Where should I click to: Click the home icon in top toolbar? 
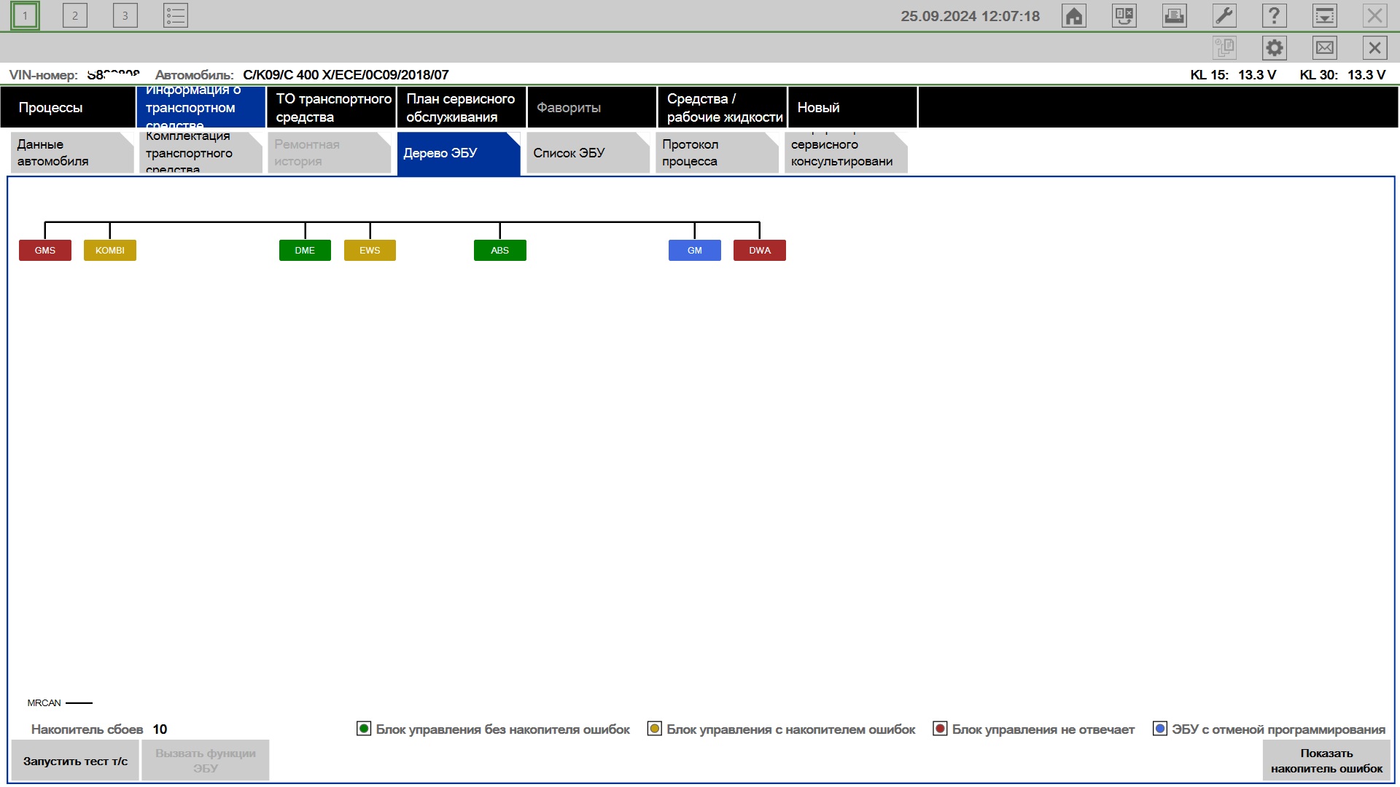tap(1074, 16)
